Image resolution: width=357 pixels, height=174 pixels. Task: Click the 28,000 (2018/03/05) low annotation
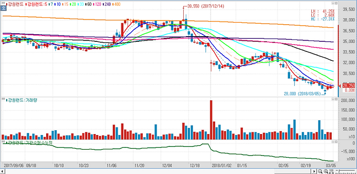302,94
